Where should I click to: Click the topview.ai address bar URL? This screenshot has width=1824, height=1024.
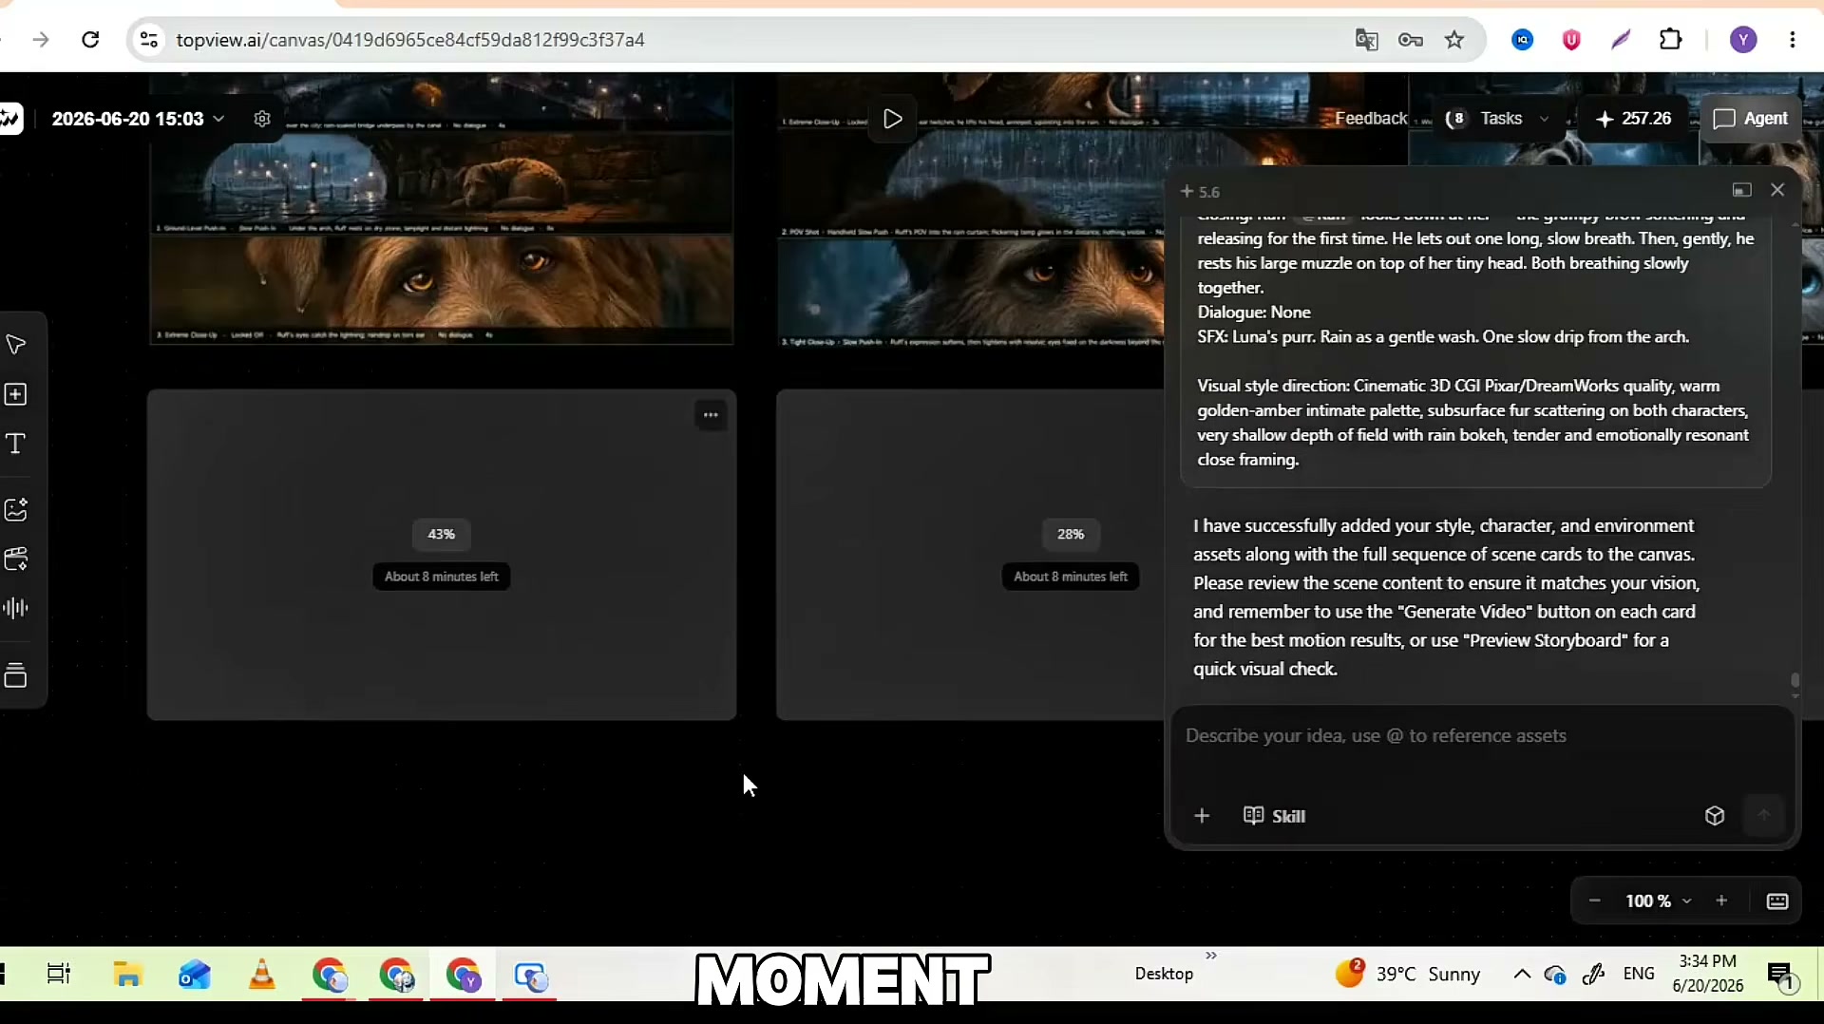[410, 40]
